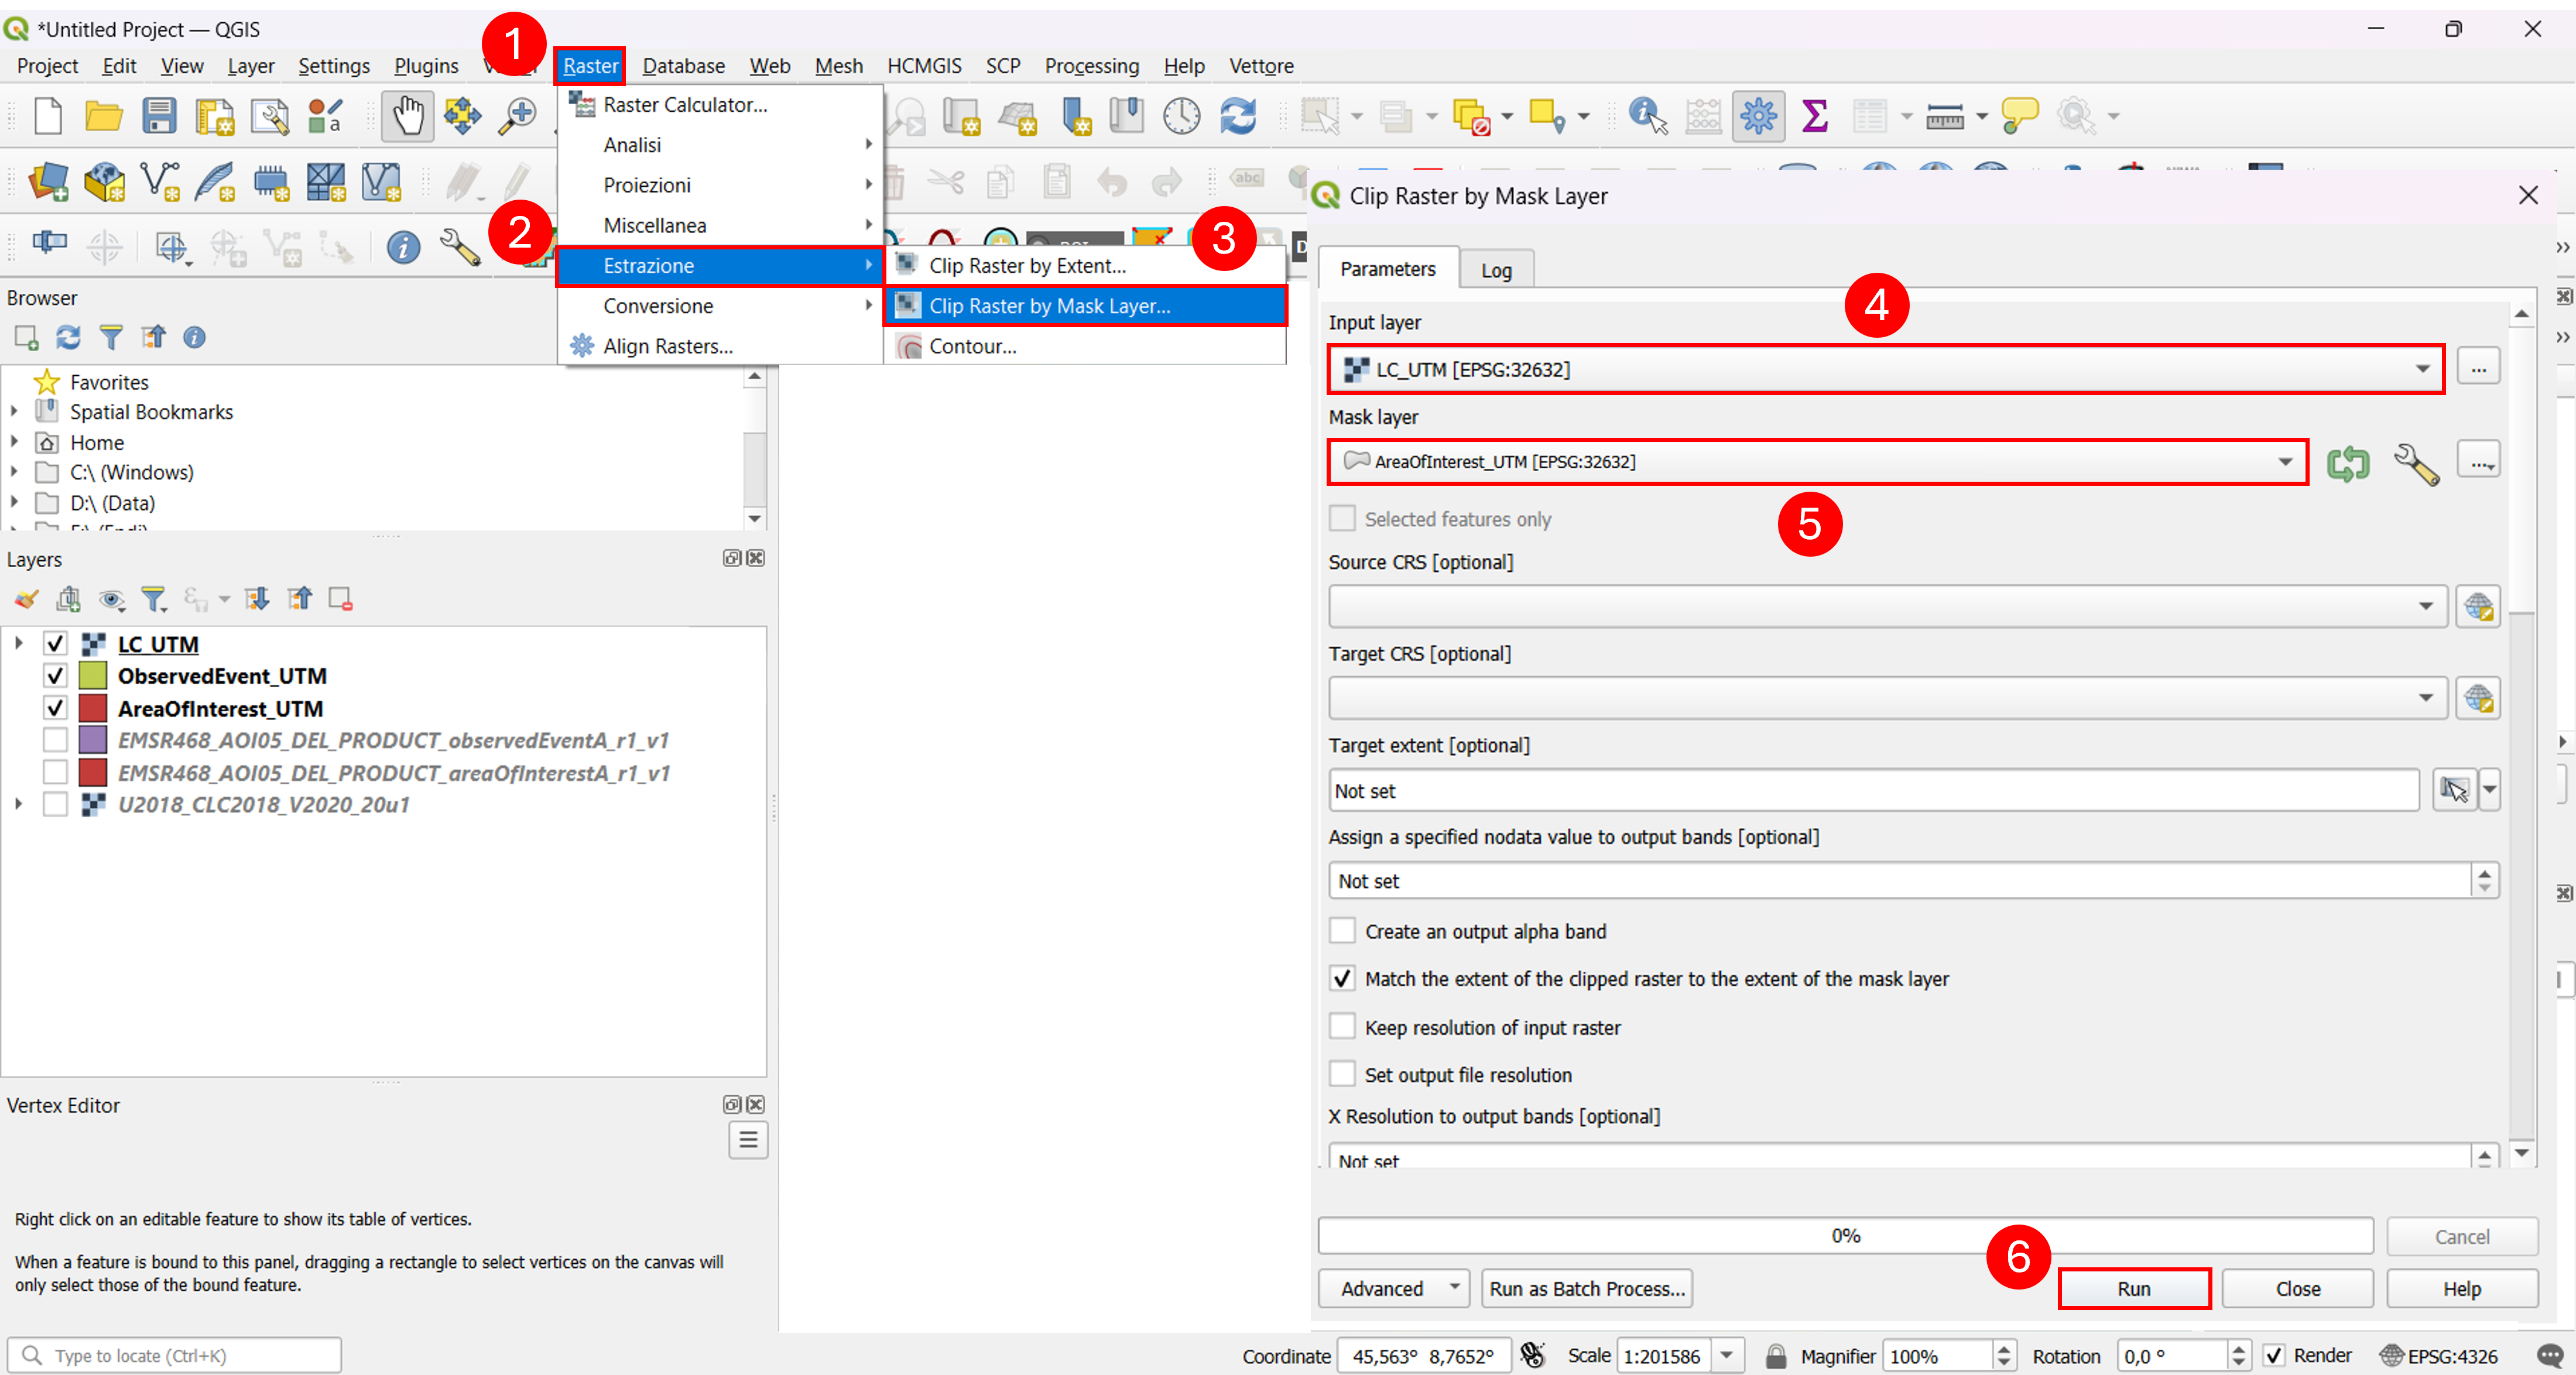Click the Vertex Editor panel menu icon
The width and height of the screenshot is (2576, 1375).
[x=748, y=1140]
